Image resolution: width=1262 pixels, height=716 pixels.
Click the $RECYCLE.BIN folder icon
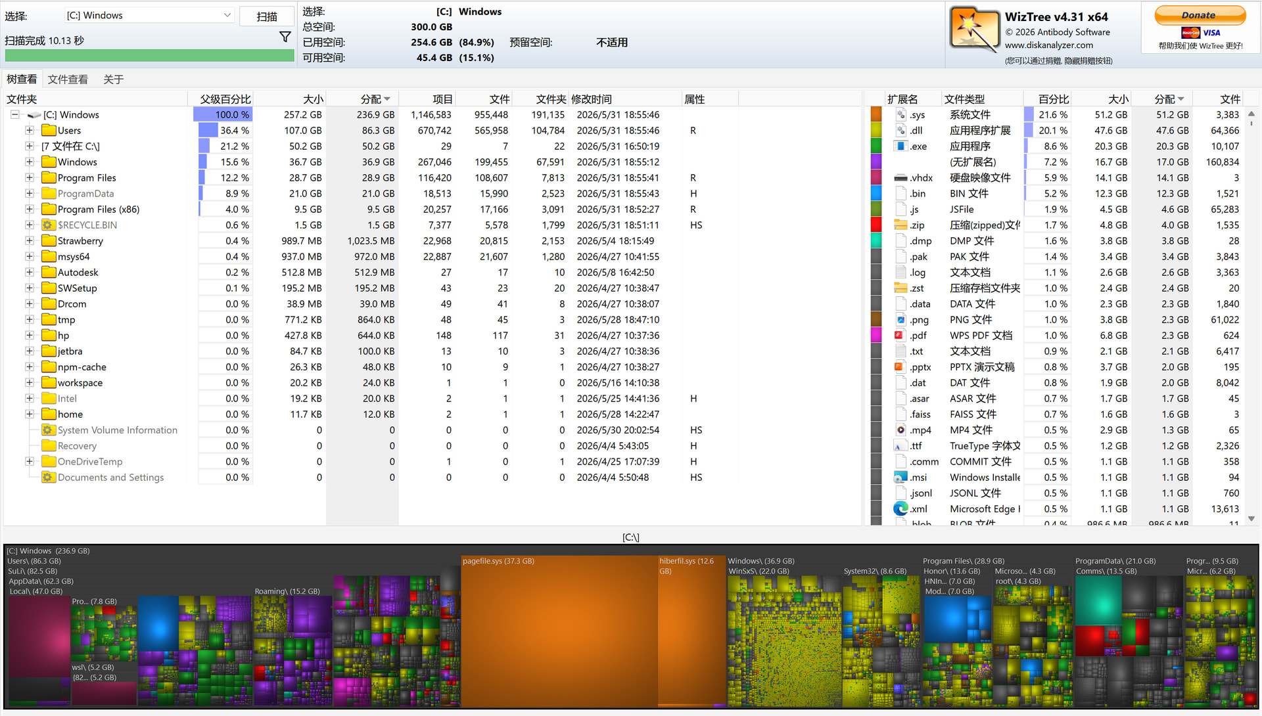click(x=48, y=225)
